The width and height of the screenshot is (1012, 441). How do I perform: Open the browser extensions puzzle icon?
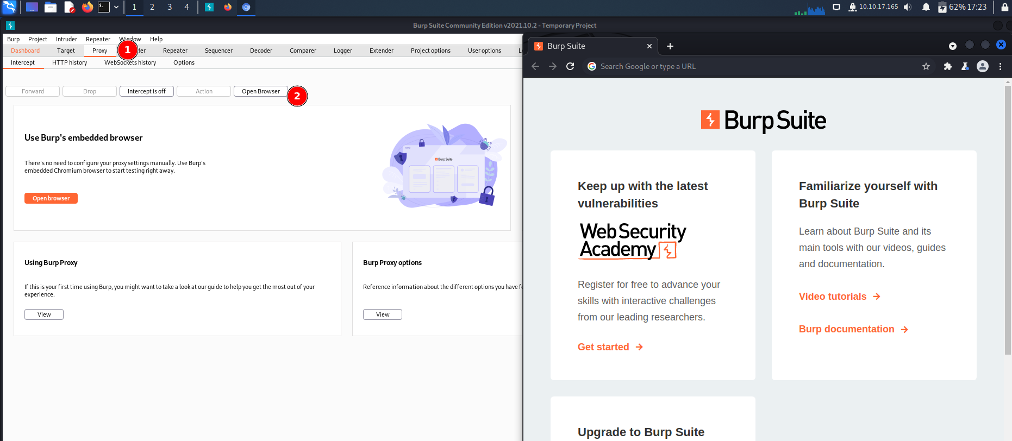(948, 66)
